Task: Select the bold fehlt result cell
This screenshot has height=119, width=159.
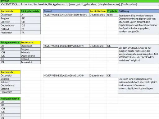Action: [112, 15]
